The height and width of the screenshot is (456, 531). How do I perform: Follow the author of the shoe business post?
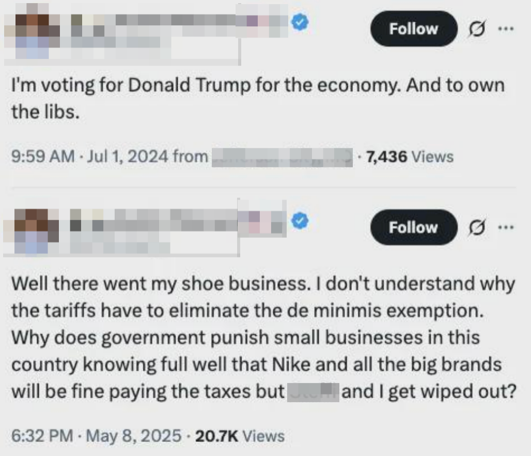413,227
